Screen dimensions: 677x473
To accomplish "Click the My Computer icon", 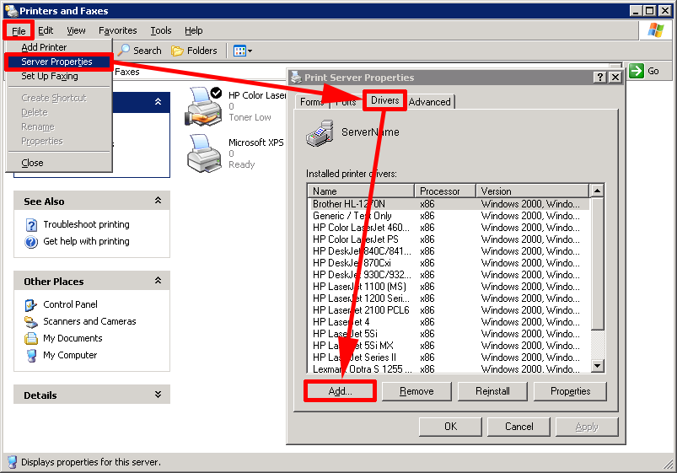I will [31, 356].
